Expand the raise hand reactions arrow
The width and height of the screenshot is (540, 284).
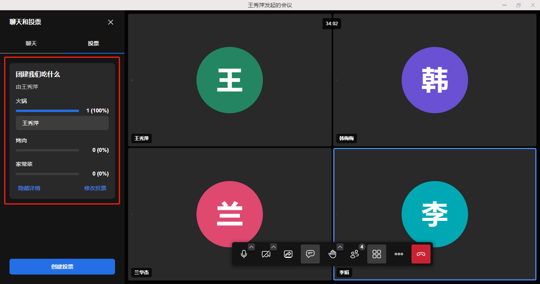pyautogui.click(x=340, y=247)
